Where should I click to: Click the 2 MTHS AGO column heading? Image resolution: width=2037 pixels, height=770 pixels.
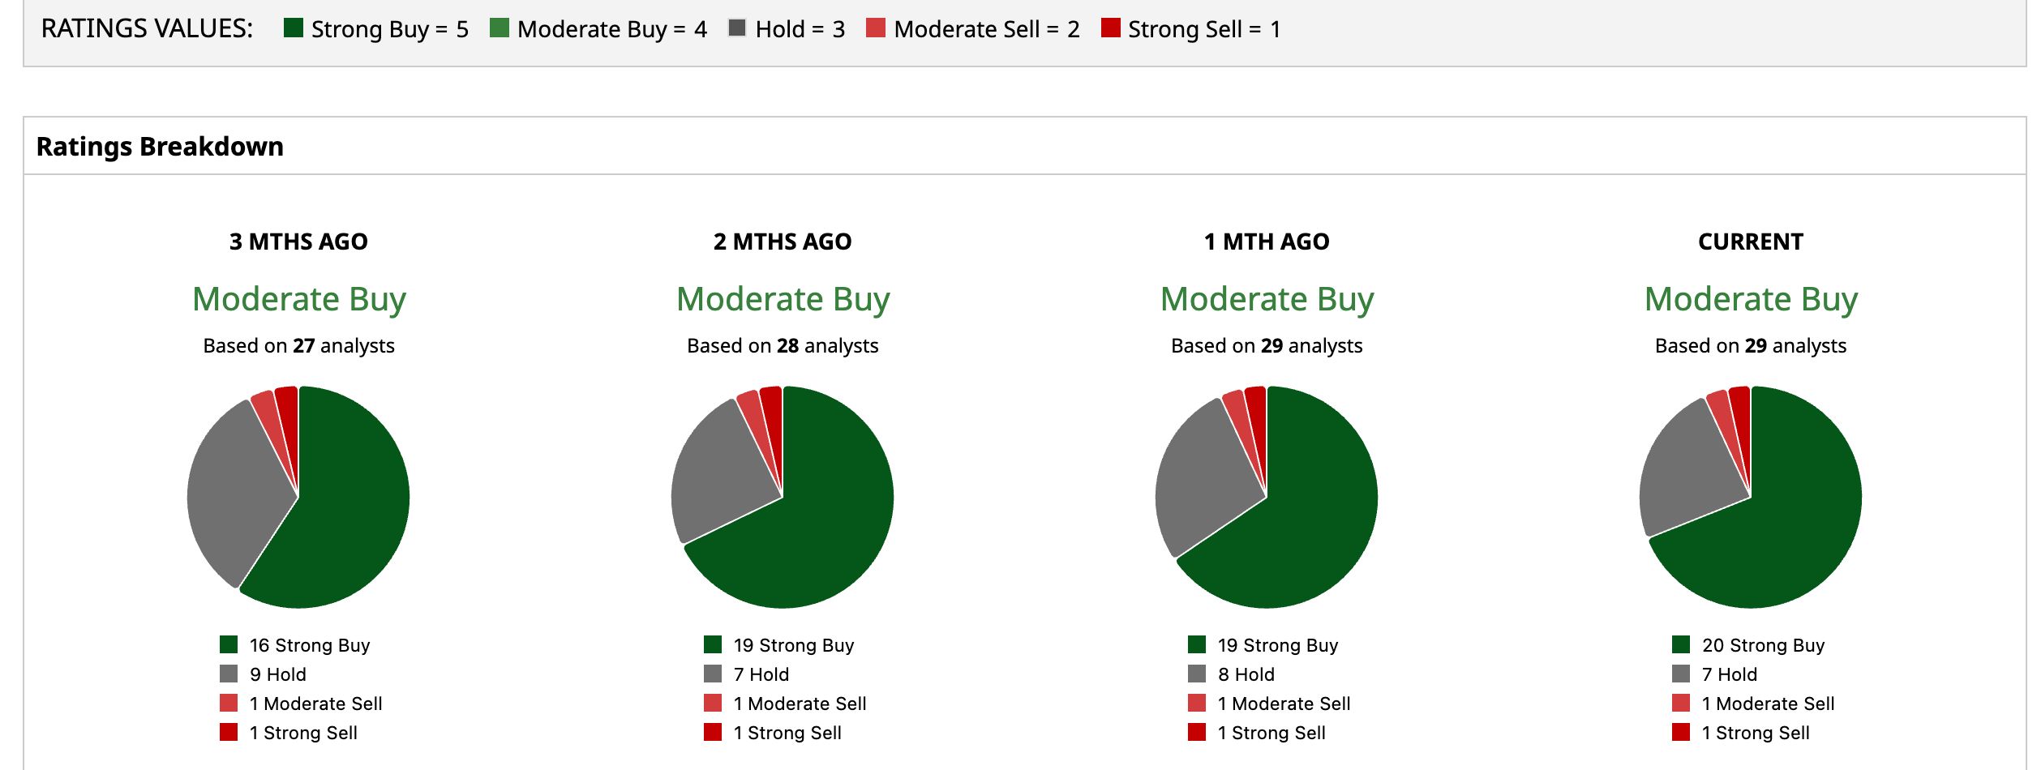[783, 242]
